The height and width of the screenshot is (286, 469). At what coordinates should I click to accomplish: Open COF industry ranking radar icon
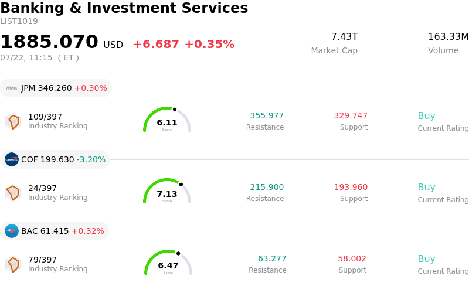[x=13, y=193]
